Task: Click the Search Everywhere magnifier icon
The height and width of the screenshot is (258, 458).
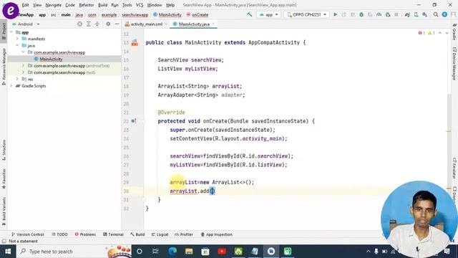Action: [x=436, y=14]
